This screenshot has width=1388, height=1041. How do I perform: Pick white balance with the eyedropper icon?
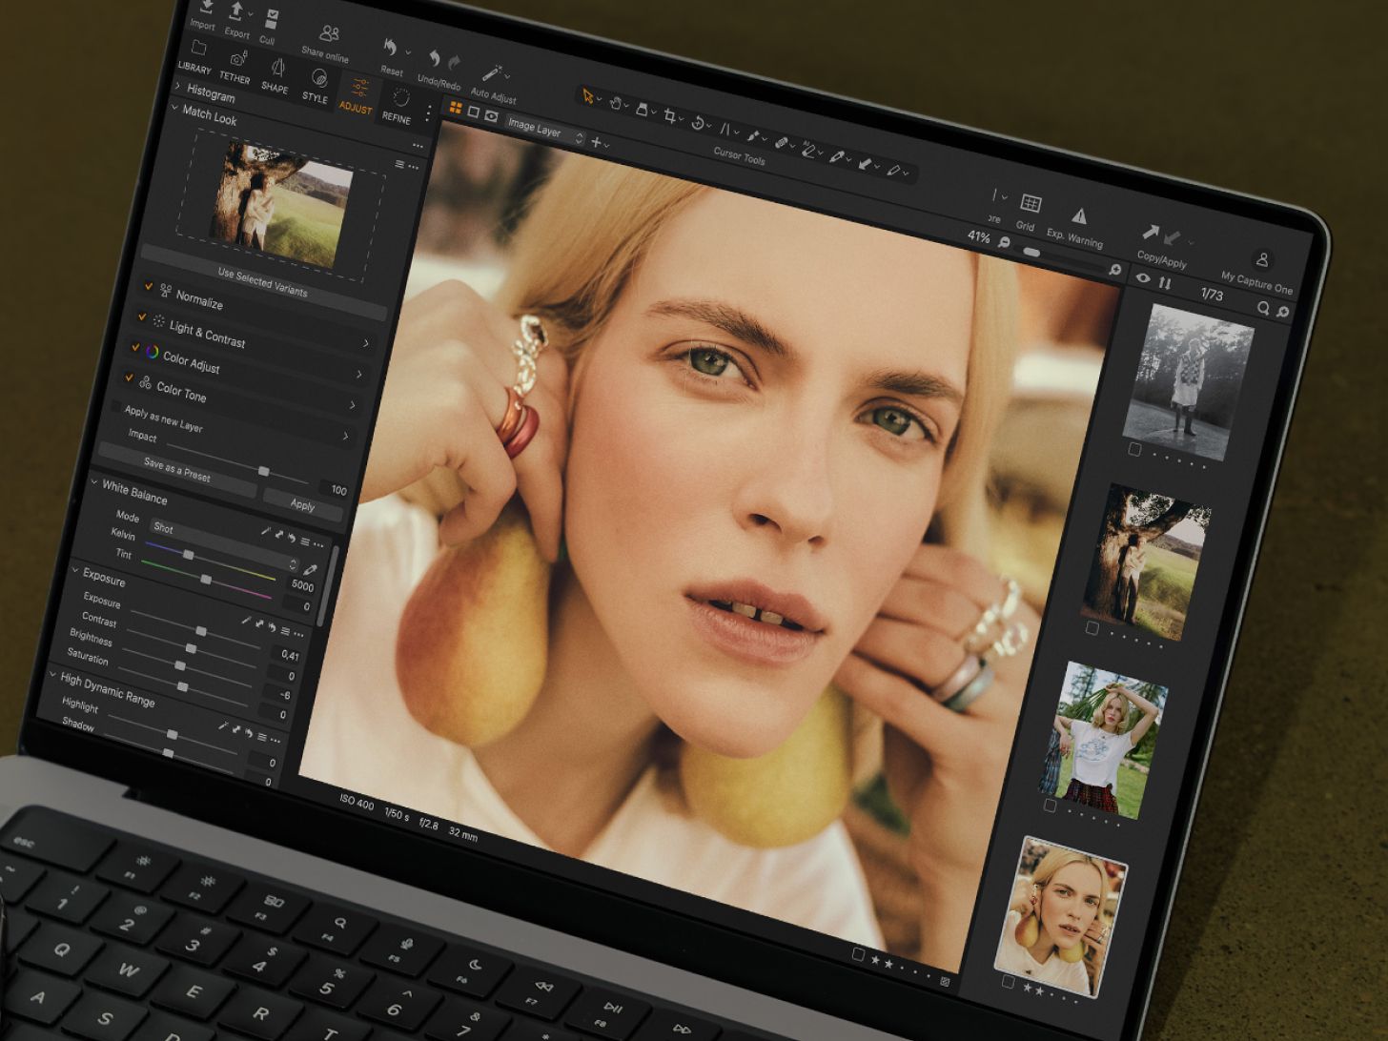(x=309, y=570)
